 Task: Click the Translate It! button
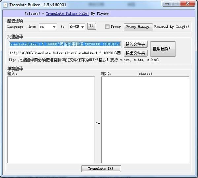(101, 168)
